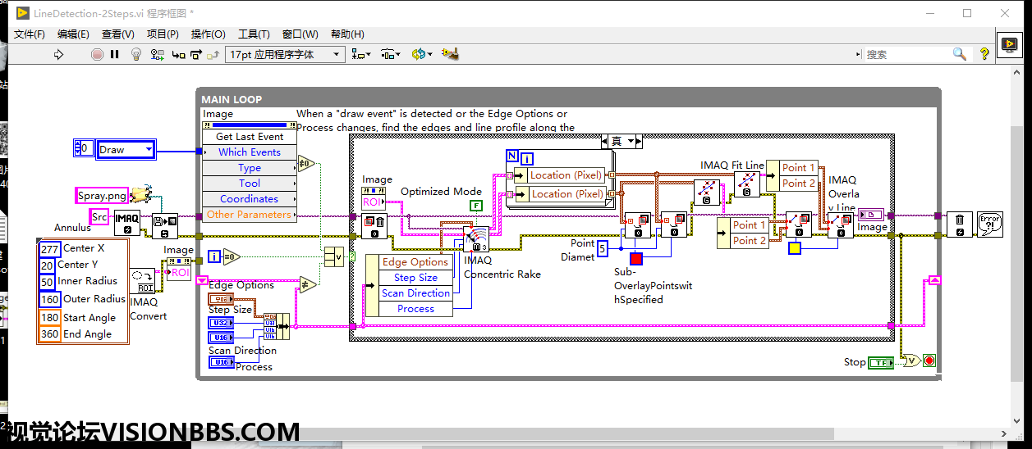Open the 17pt application font dropdown
Viewport: 1032px width, 449px height.
tap(285, 55)
